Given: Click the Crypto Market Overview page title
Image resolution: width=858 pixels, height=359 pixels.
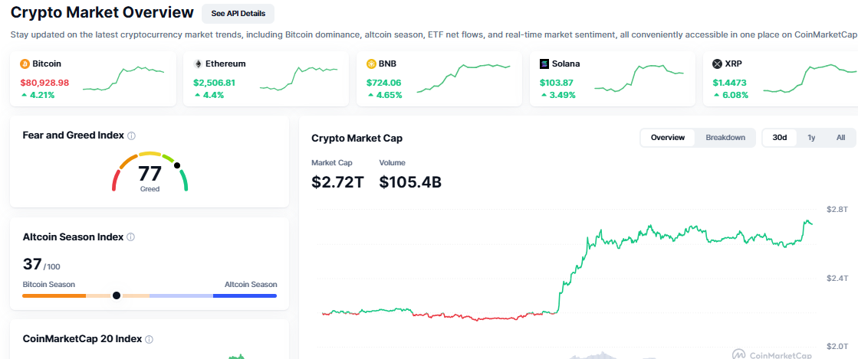Looking at the screenshot, I should tap(102, 12).
